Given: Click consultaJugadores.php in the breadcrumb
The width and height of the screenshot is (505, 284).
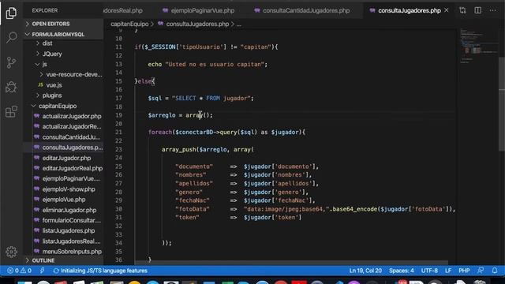Looking at the screenshot, I should pyautogui.click(x=197, y=24).
